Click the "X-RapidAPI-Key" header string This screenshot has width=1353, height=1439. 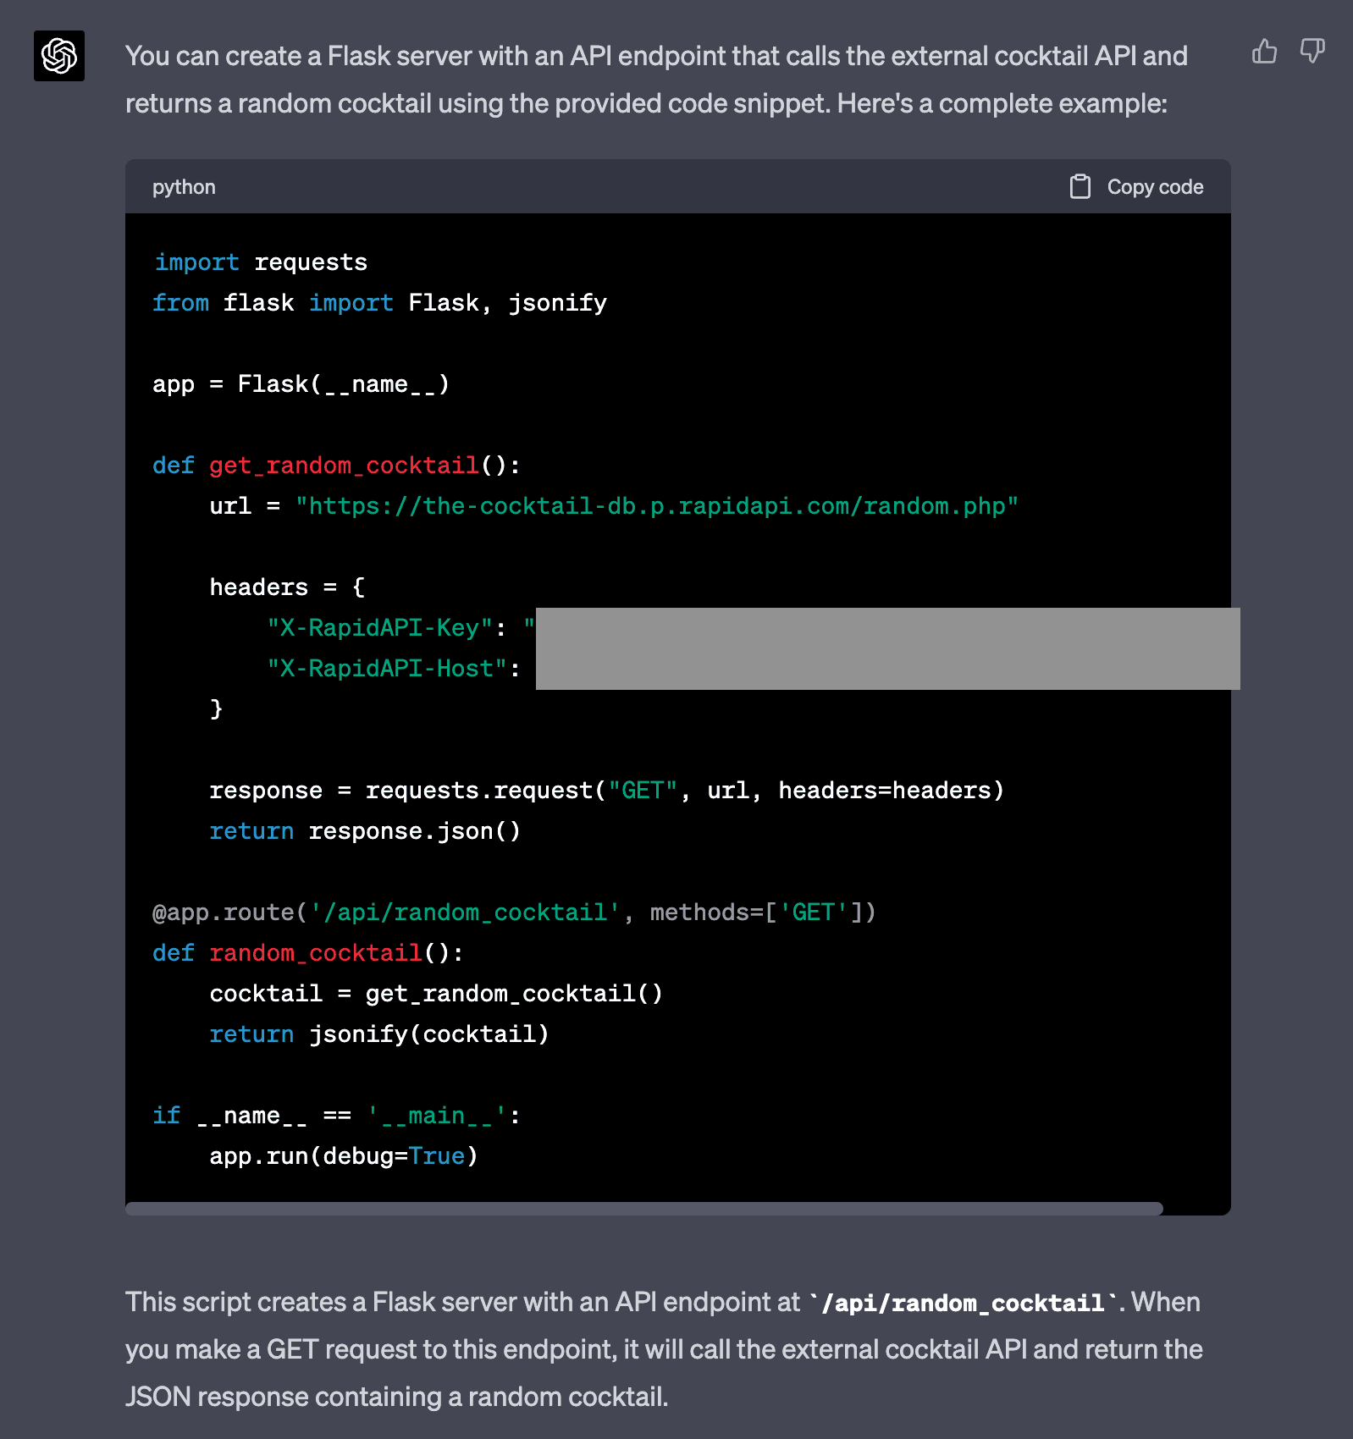(x=380, y=628)
